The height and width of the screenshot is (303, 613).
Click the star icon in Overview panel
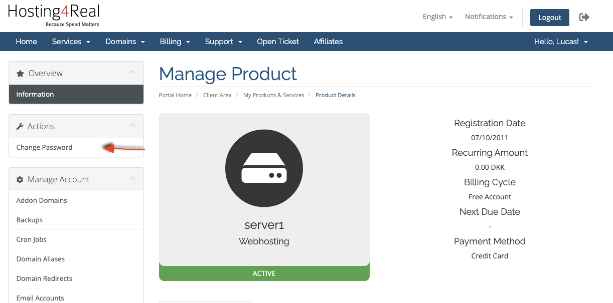20,74
